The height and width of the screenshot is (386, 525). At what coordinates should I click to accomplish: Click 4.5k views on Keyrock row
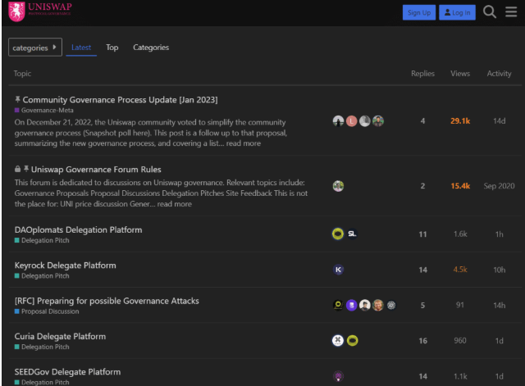click(x=460, y=270)
